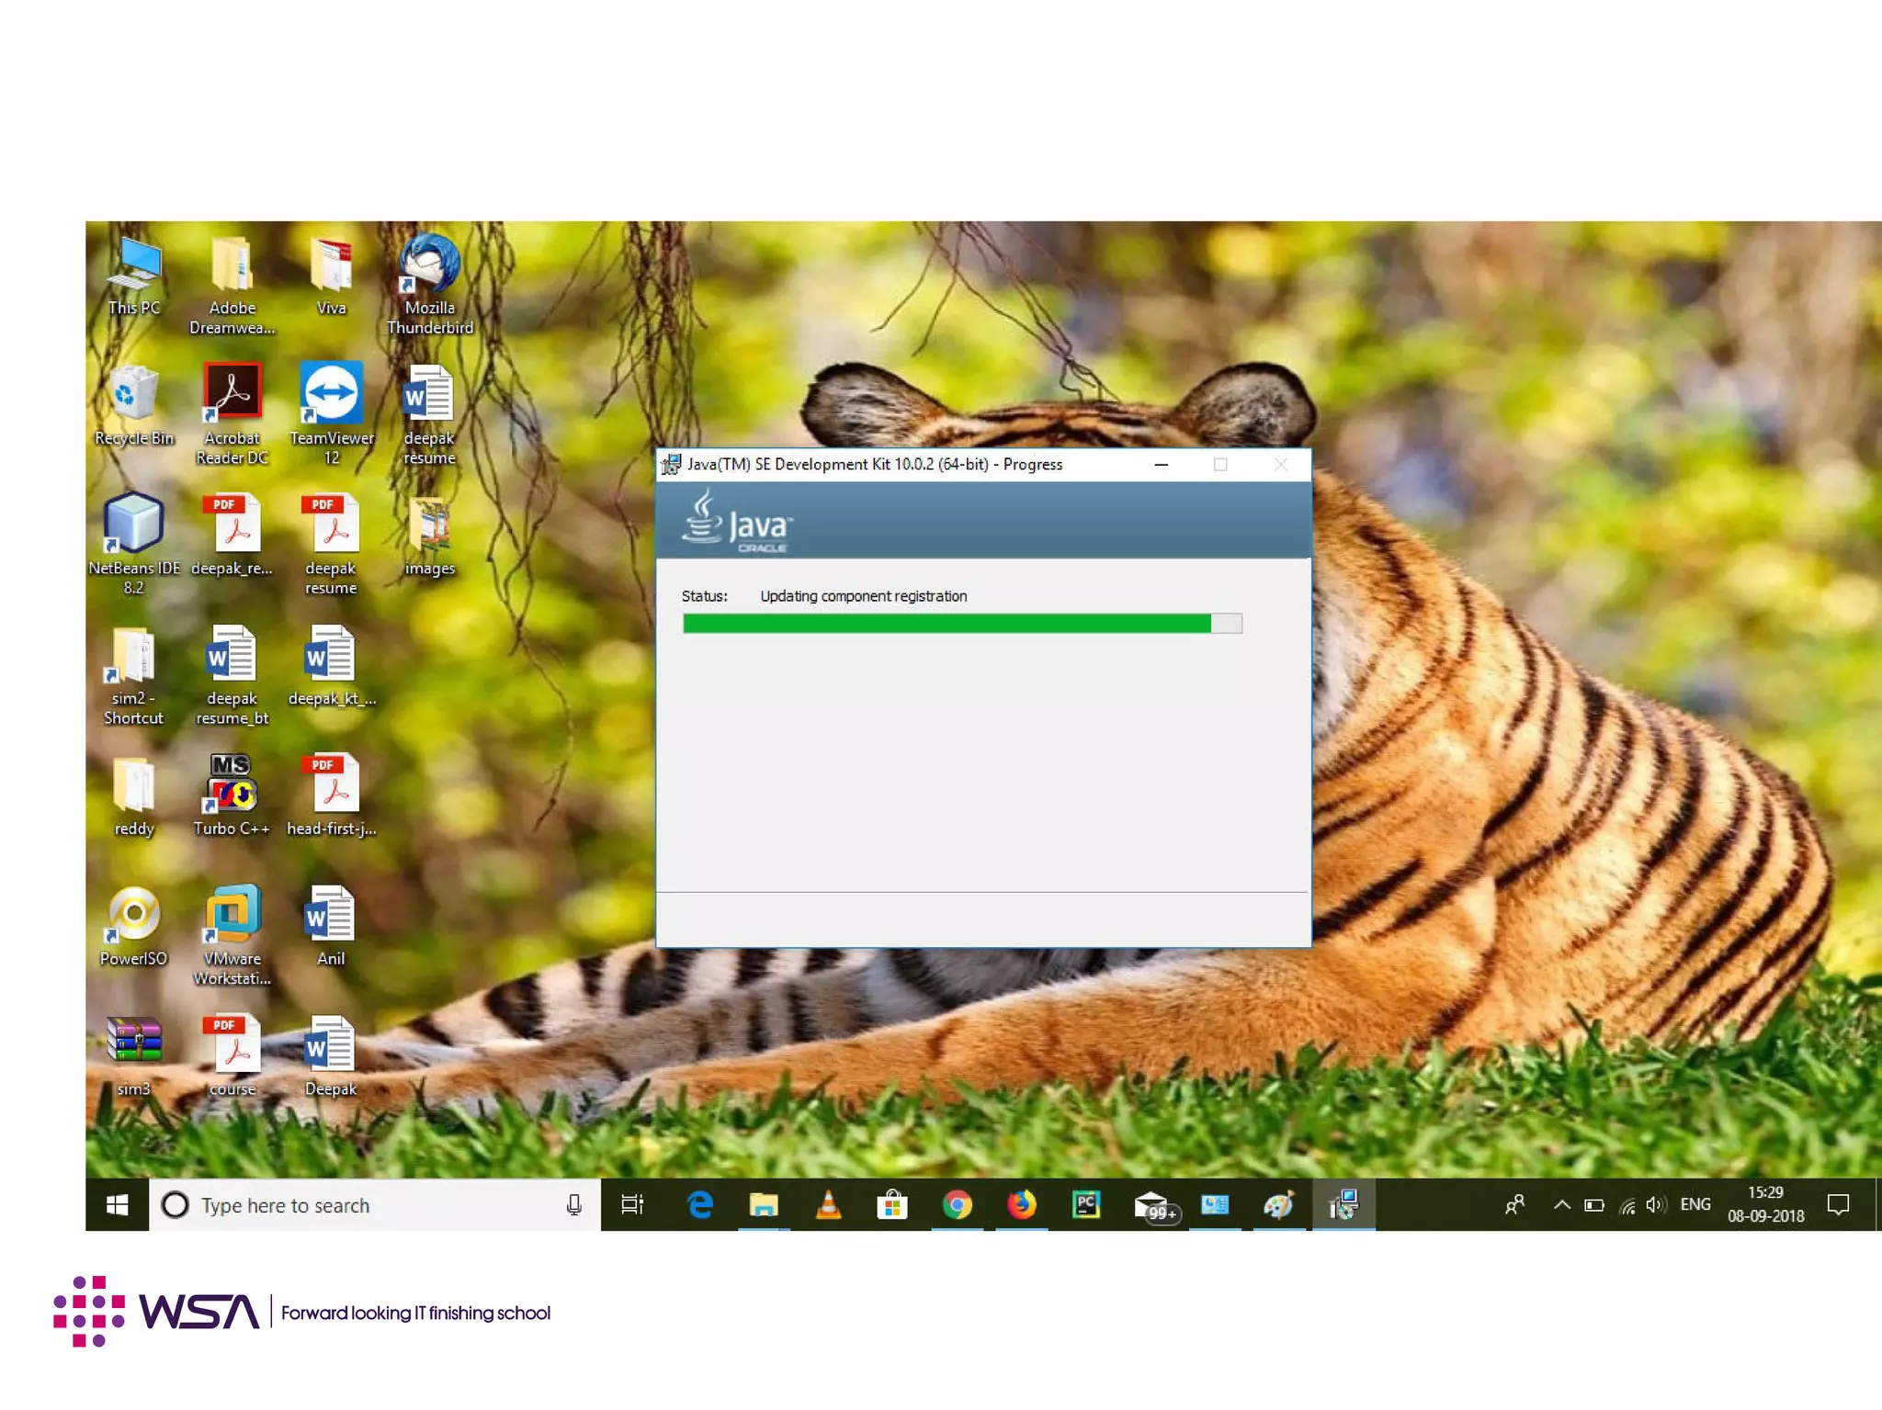Image resolution: width=1882 pixels, height=1410 pixels.
Task: Select the sim2 - Shortcut icon
Action: point(134,675)
